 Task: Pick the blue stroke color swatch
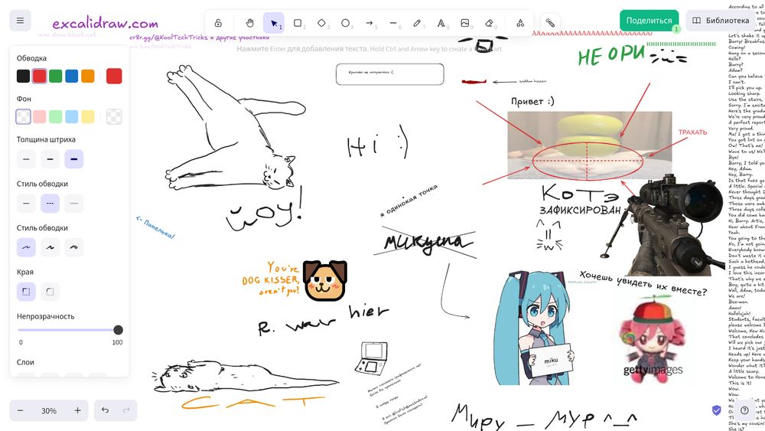[71, 76]
